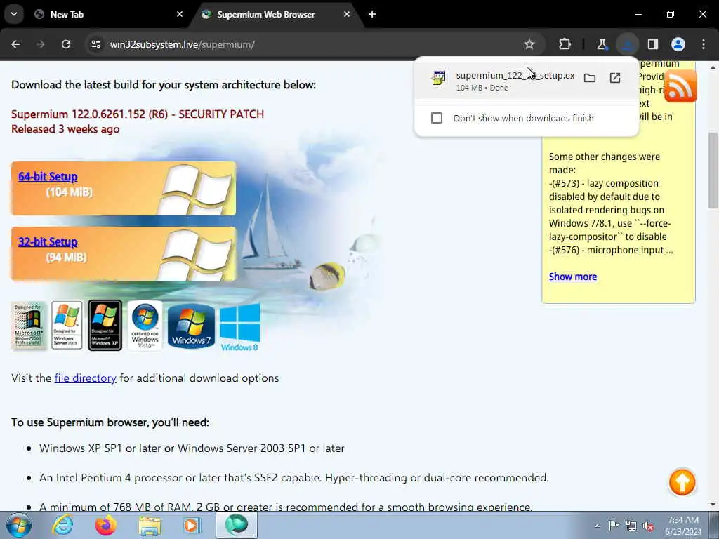Click the orange back-to-top arrow
This screenshot has height=539, width=719.
682,482
